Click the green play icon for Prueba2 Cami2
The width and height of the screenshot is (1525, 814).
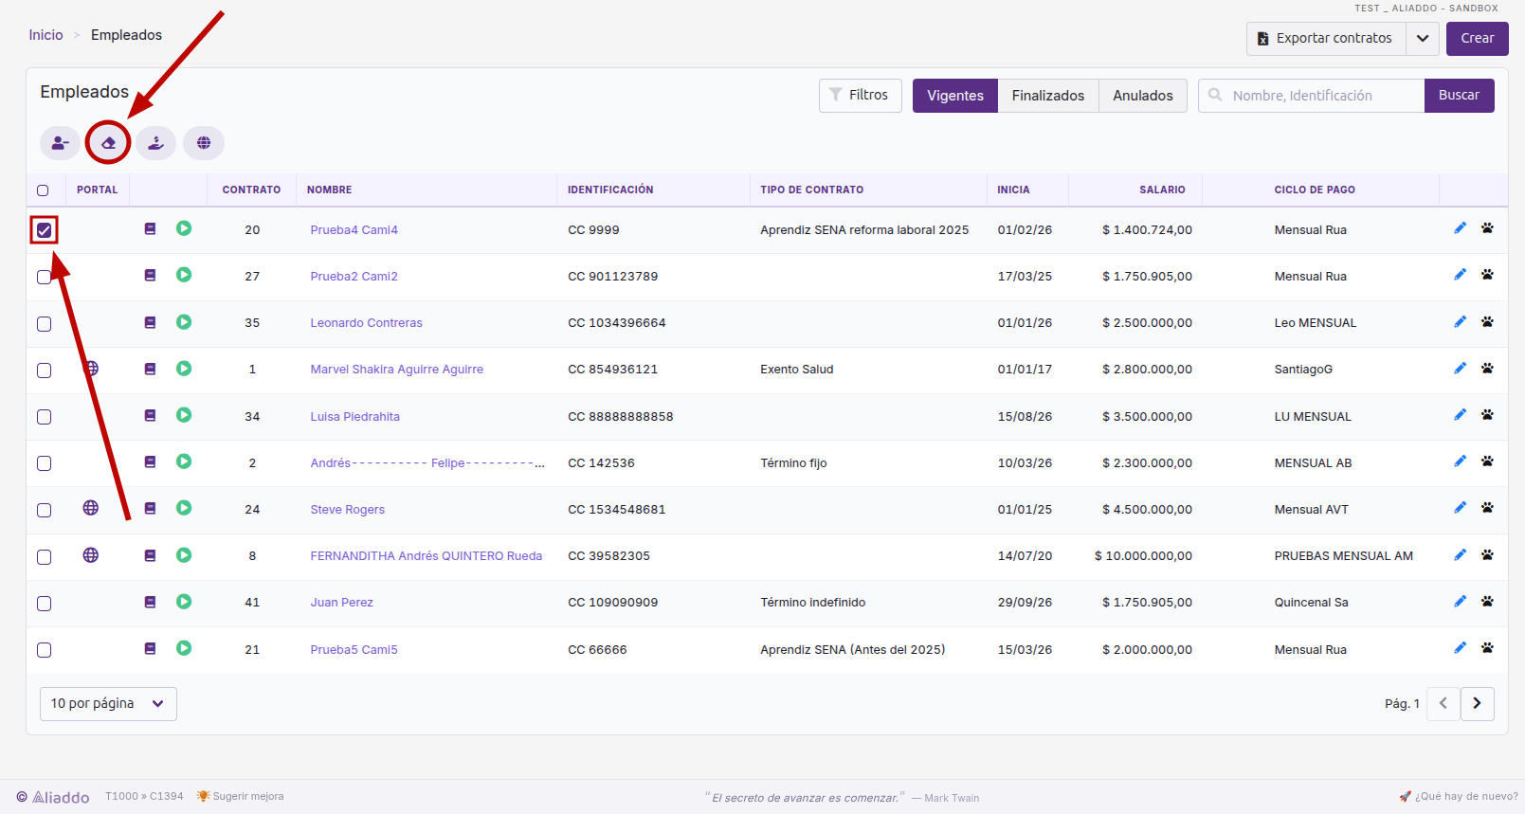point(184,275)
